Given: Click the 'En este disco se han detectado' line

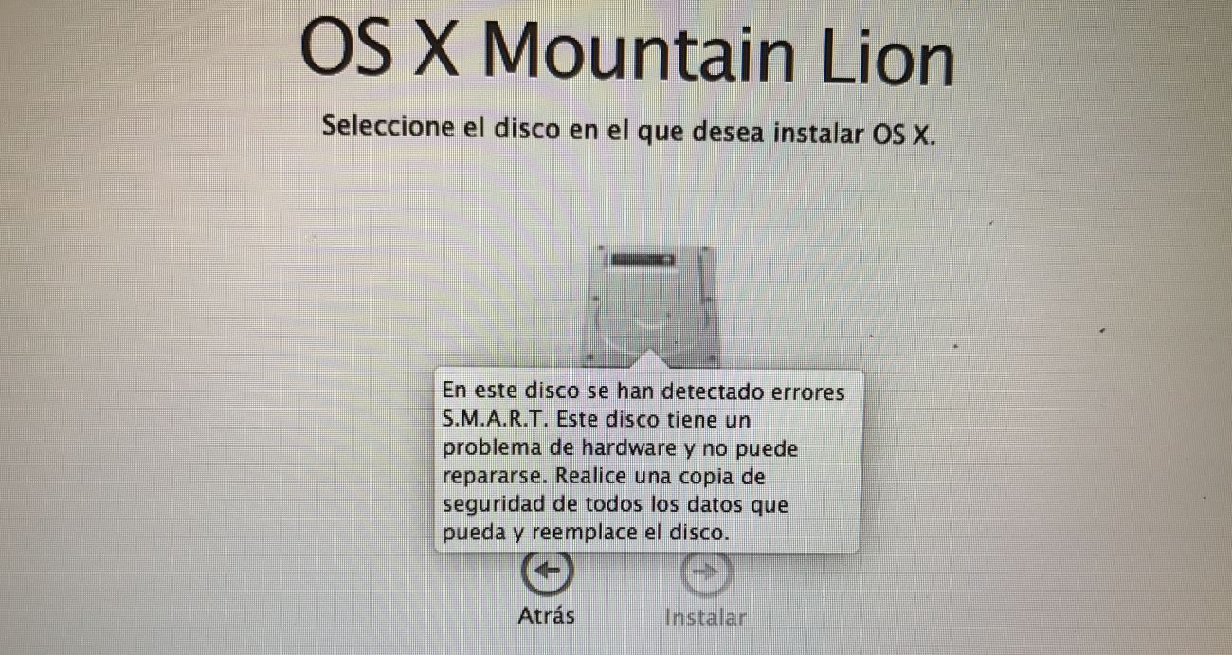Looking at the screenshot, I should pyautogui.click(x=643, y=391).
